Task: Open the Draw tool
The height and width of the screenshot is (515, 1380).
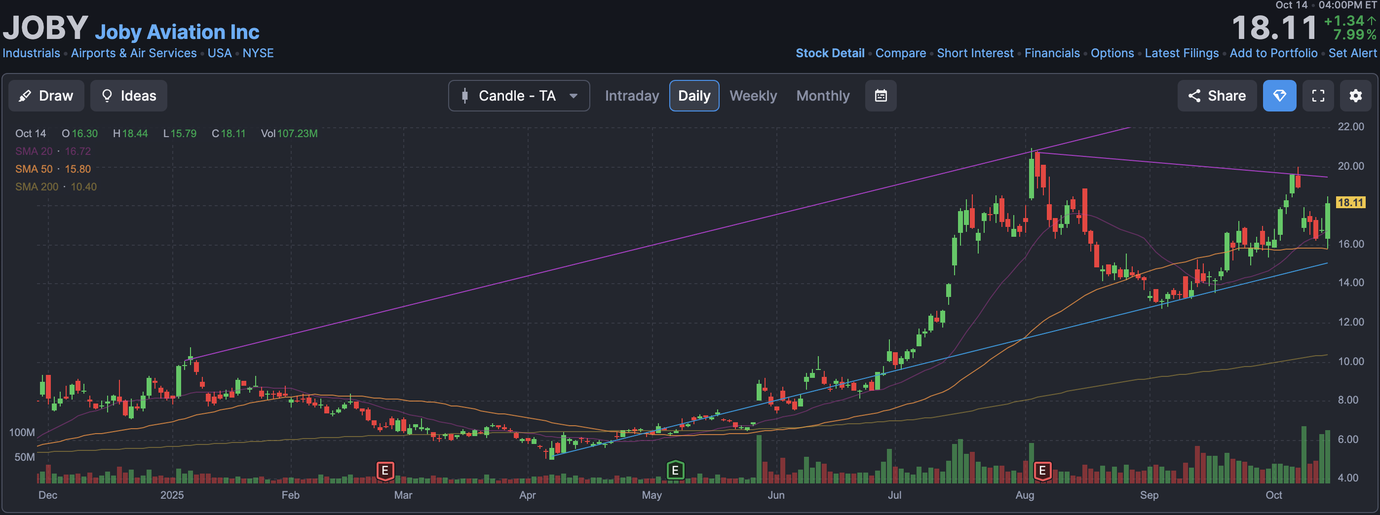Action: (x=46, y=96)
